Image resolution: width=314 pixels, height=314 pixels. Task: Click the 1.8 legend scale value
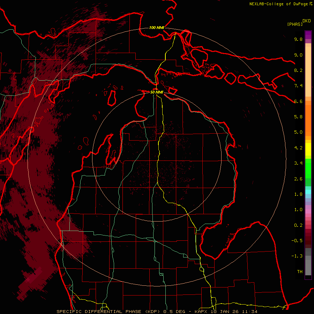tap(298, 194)
